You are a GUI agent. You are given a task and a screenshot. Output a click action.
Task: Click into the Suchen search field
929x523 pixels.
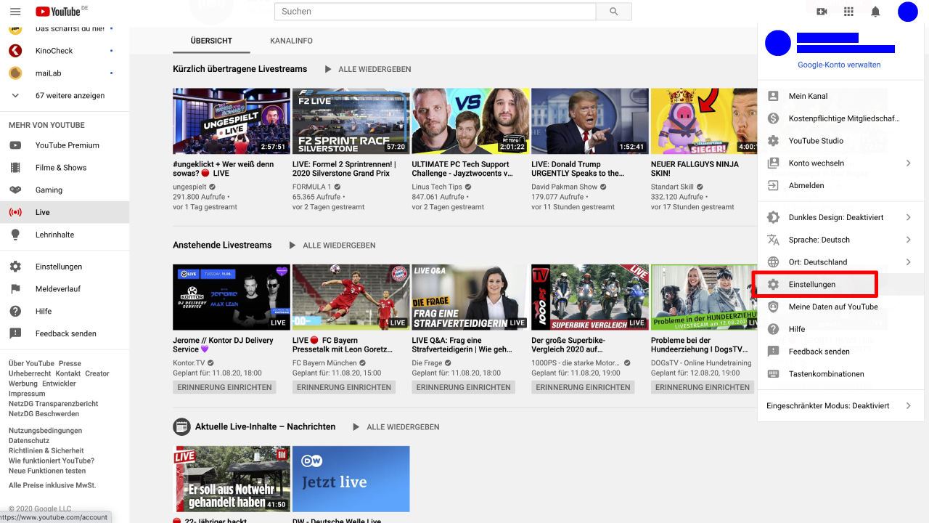point(435,12)
